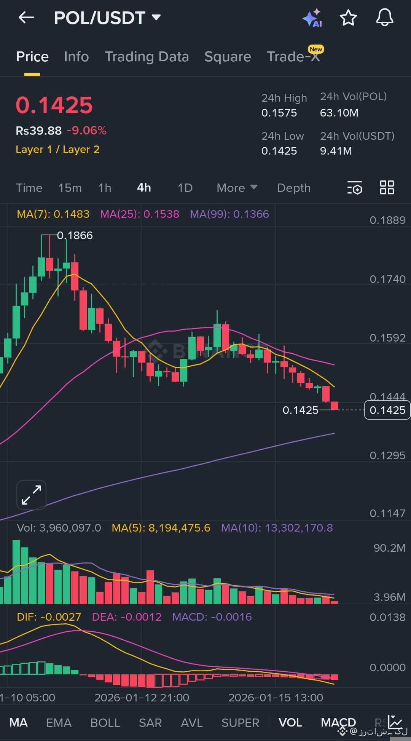Click the 24h Vol(USDT) value 9.41M
Image resolution: width=411 pixels, height=741 pixels.
tap(336, 151)
